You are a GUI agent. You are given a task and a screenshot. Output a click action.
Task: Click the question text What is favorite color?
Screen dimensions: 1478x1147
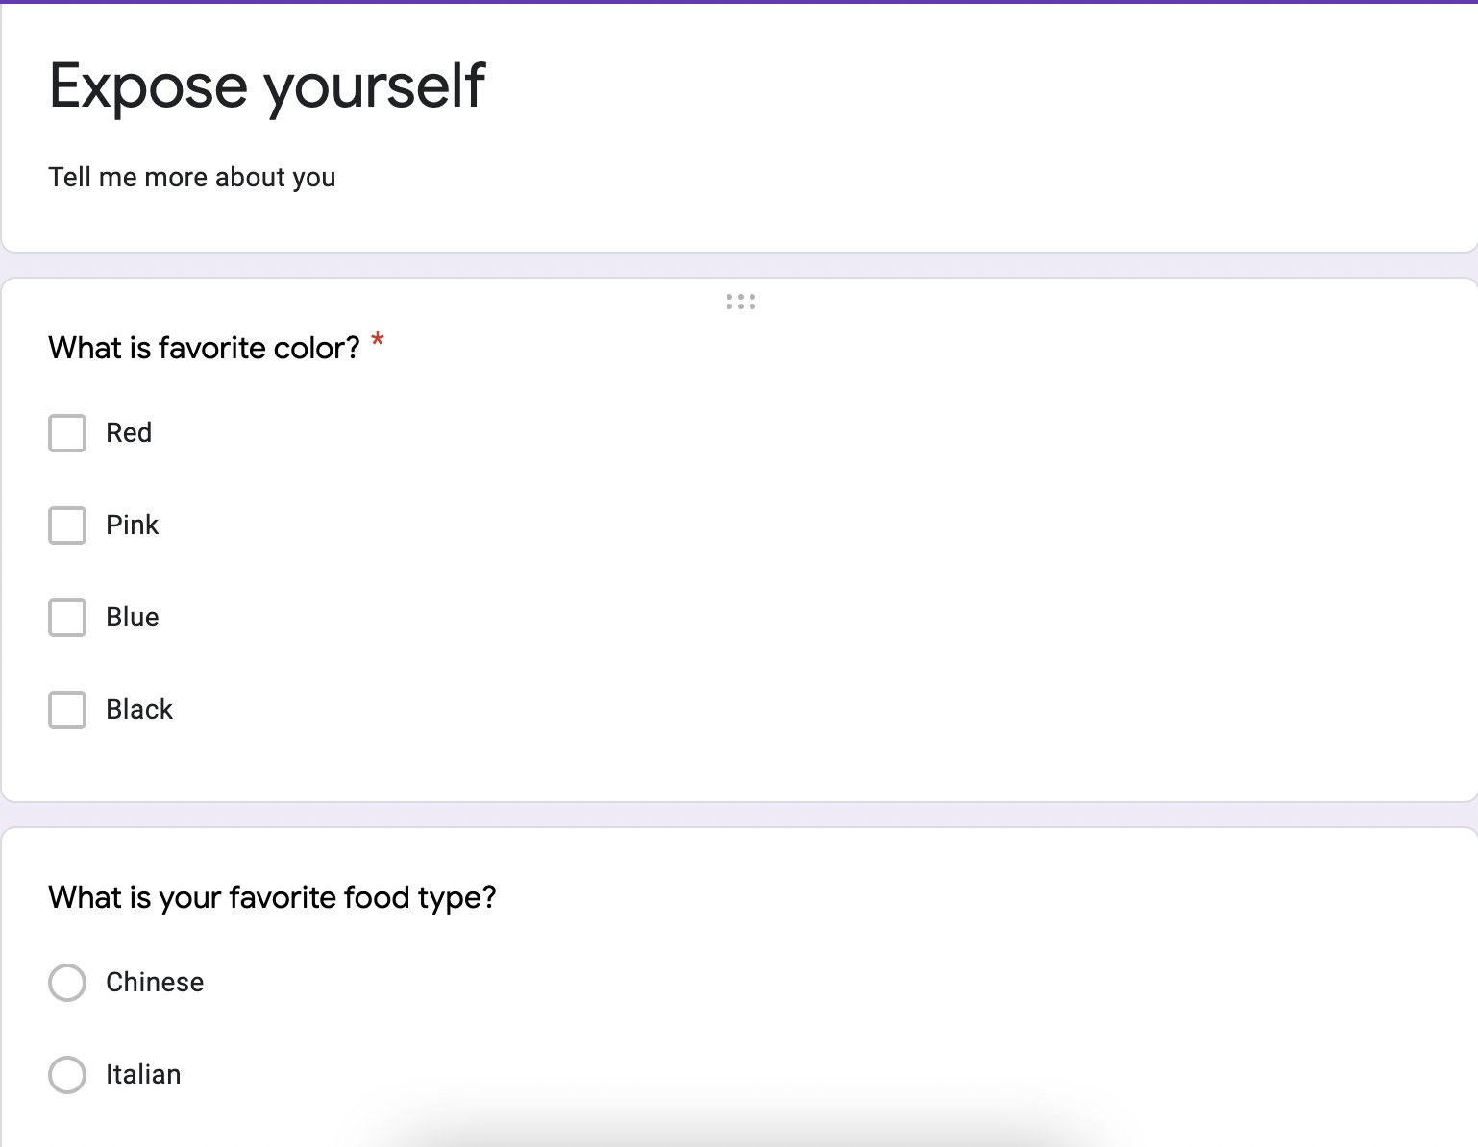coord(204,348)
